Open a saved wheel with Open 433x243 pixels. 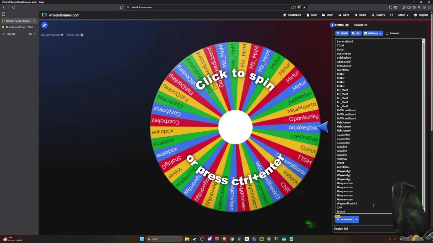[327, 15]
